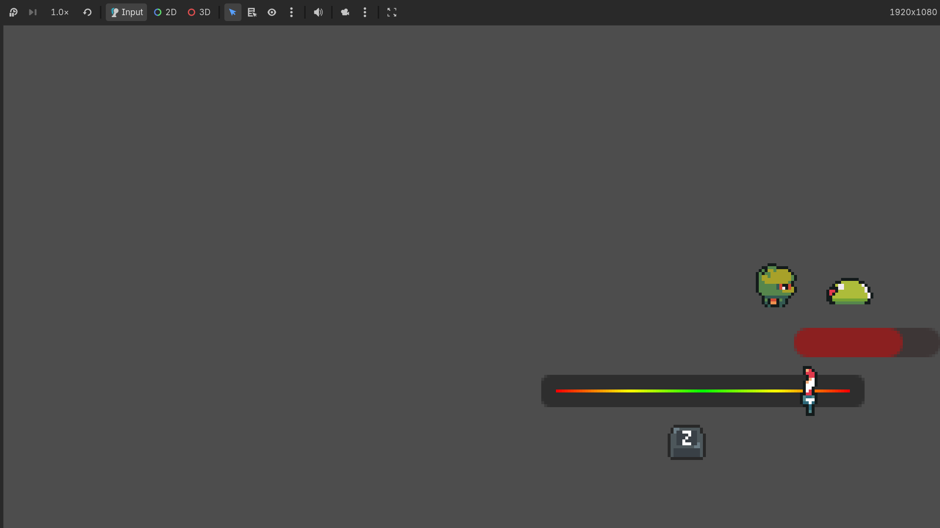This screenshot has width=940, height=528.
Task: Click the Z key prompt
Action: point(686,442)
